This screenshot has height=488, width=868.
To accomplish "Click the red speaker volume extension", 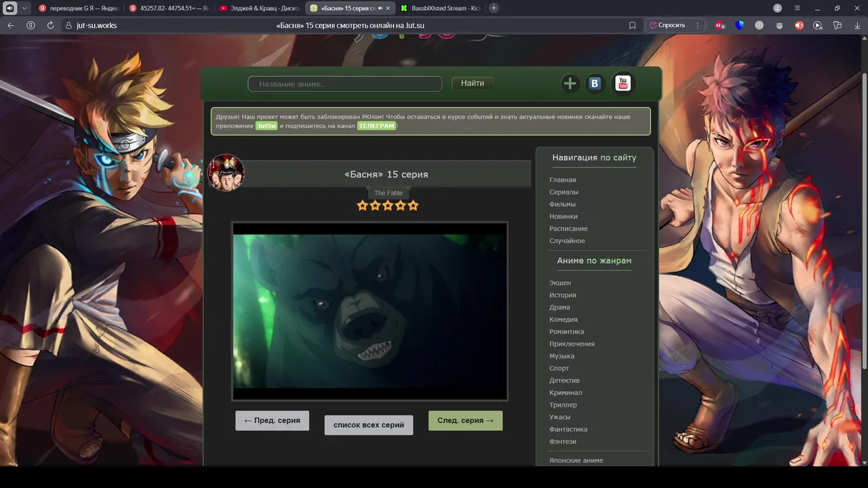I will point(799,25).
